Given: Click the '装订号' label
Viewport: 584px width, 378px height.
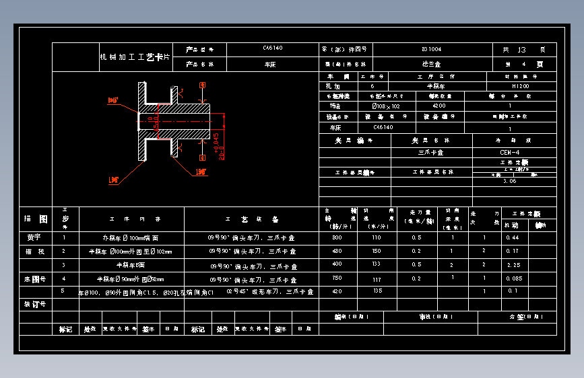Looking at the screenshot, I should pos(34,304).
